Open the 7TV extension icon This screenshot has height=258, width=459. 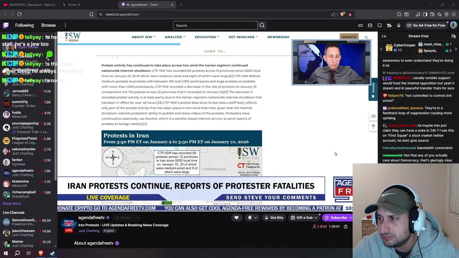pos(389,25)
